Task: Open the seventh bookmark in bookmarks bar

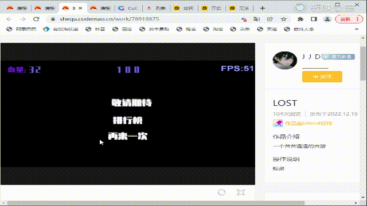Action: click(213, 29)
